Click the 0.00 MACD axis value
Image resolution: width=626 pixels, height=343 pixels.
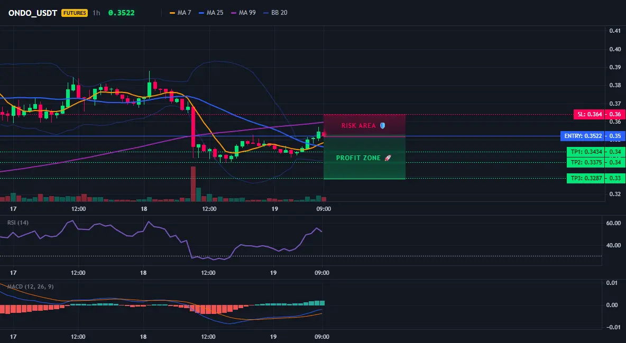tap(612, 305)
